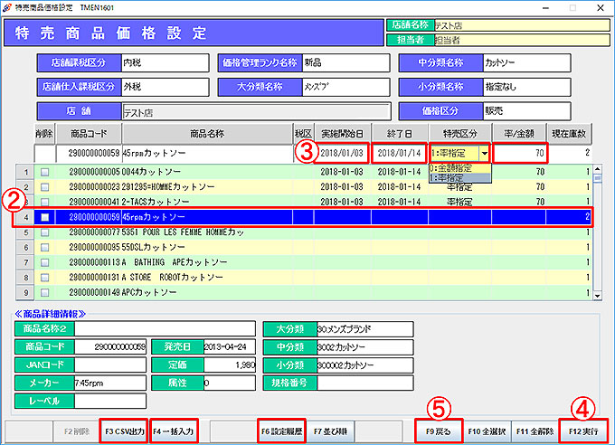
Task: Check the delete box in row 1
Action: [45, 172]
